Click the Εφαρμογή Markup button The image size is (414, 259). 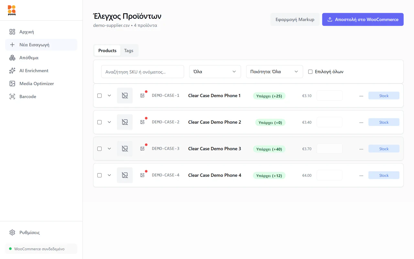(x=295, y=19)
